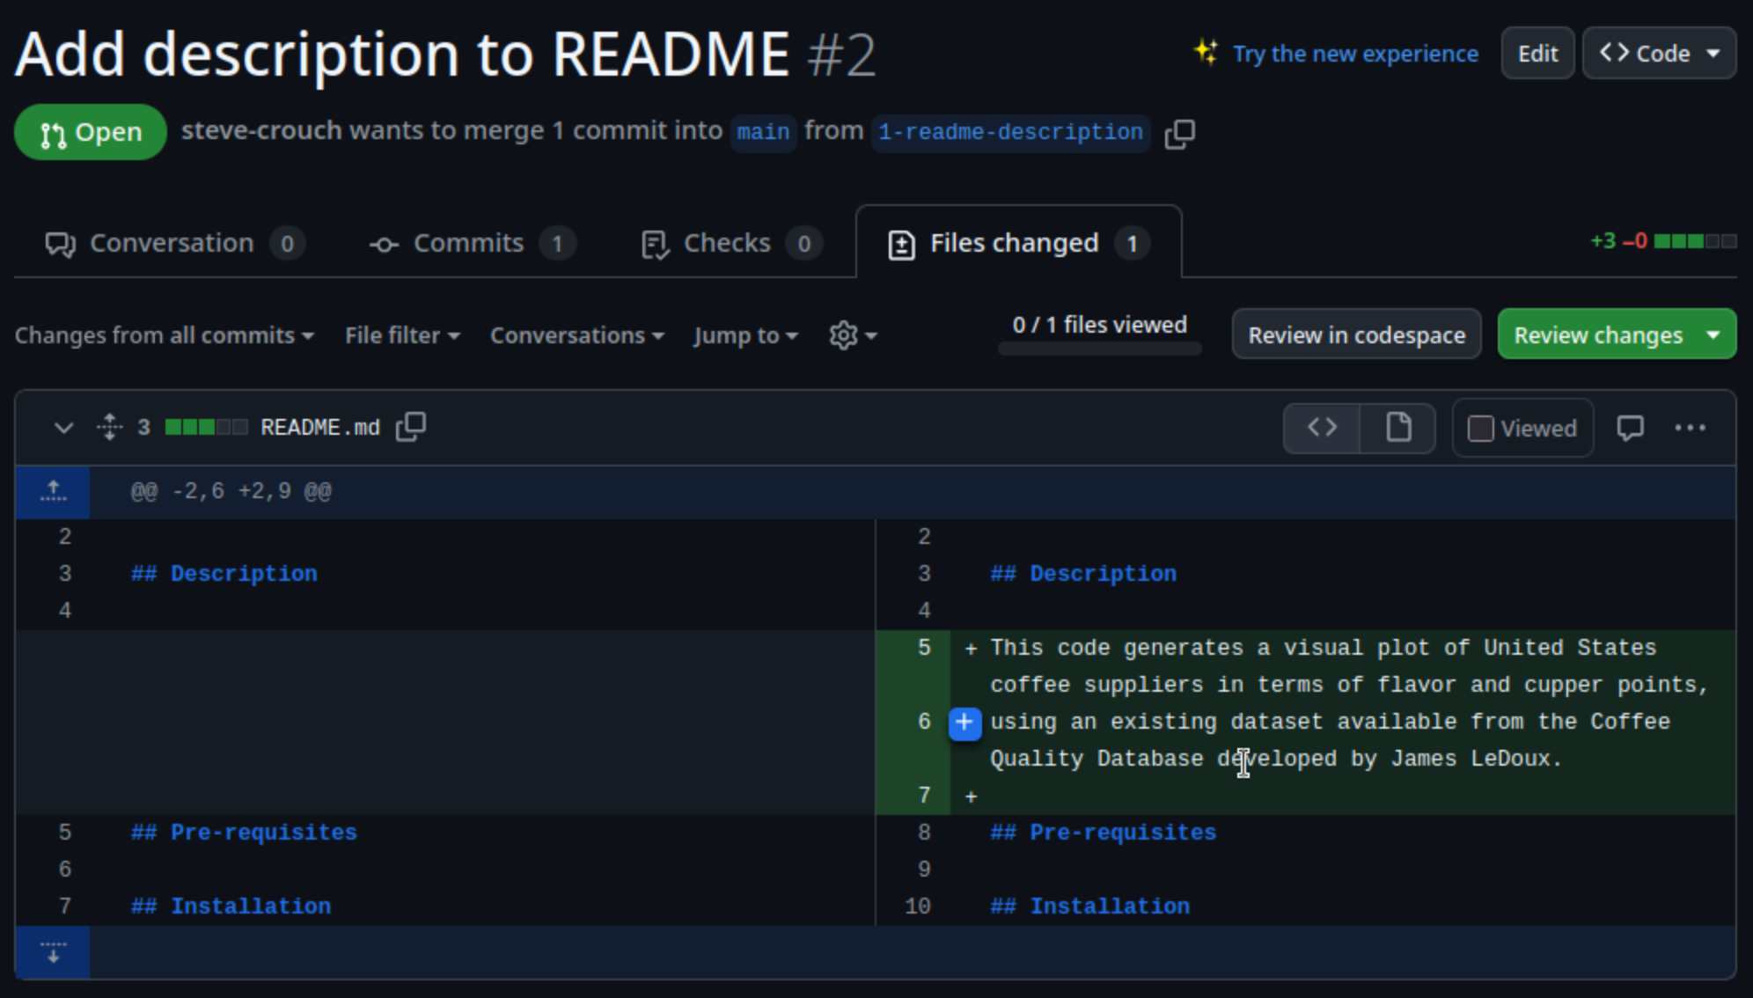Image resolution: width=1753 pixels, height=998 pixels.
Task: Open diff settings gear menu
Action: click(853, 335)
